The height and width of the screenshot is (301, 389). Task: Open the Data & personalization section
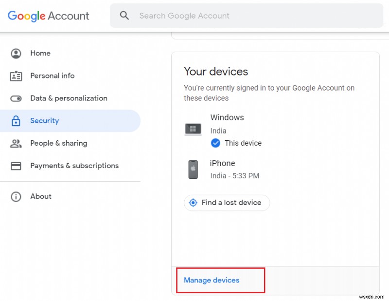click(69, 98)
